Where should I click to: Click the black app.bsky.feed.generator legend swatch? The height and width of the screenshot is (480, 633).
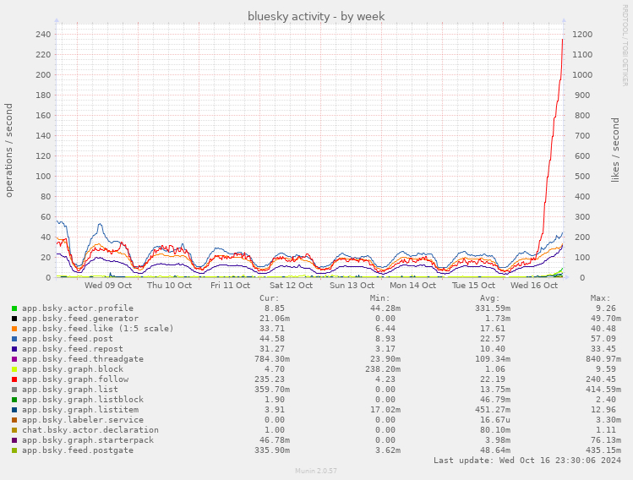point(14,319)
